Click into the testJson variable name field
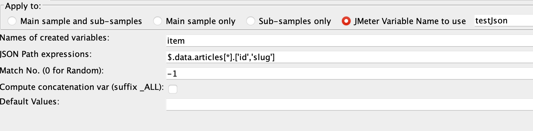Image resolution: width=533 pixels, height=131 pixels. click(x=504, y=21)
